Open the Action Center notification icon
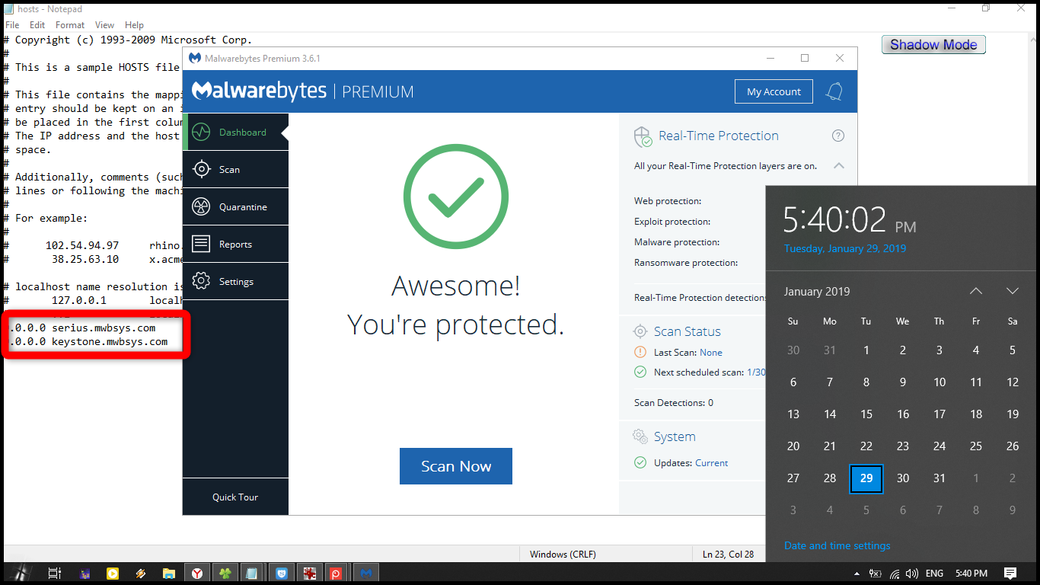The width and height of the screenshot is (1040, 585). (x=1010, y=574)
